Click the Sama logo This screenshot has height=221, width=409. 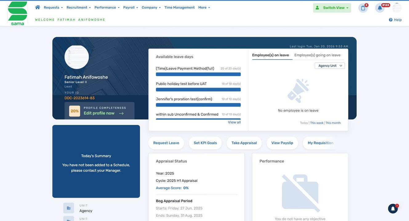[x=18, y=14]
